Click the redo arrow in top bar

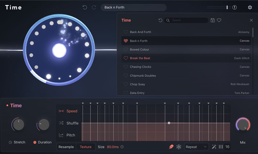(x=94, y=7)
